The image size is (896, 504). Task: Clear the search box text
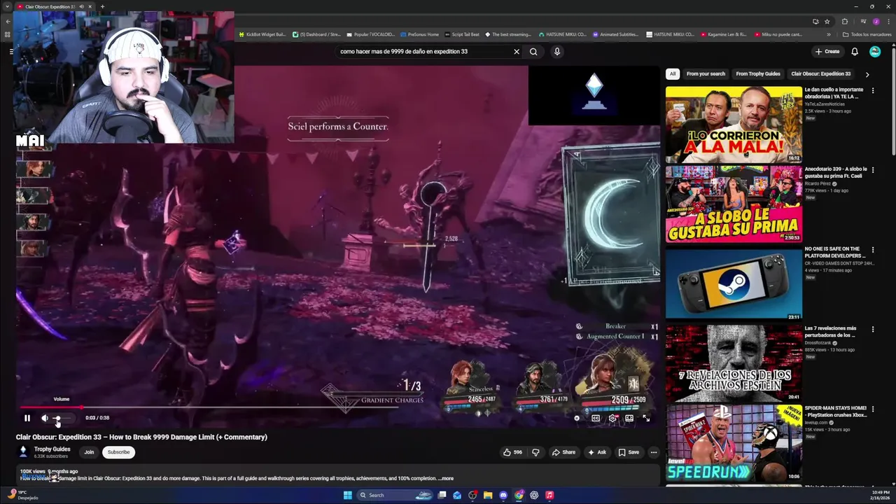click(x=517, y=52)
